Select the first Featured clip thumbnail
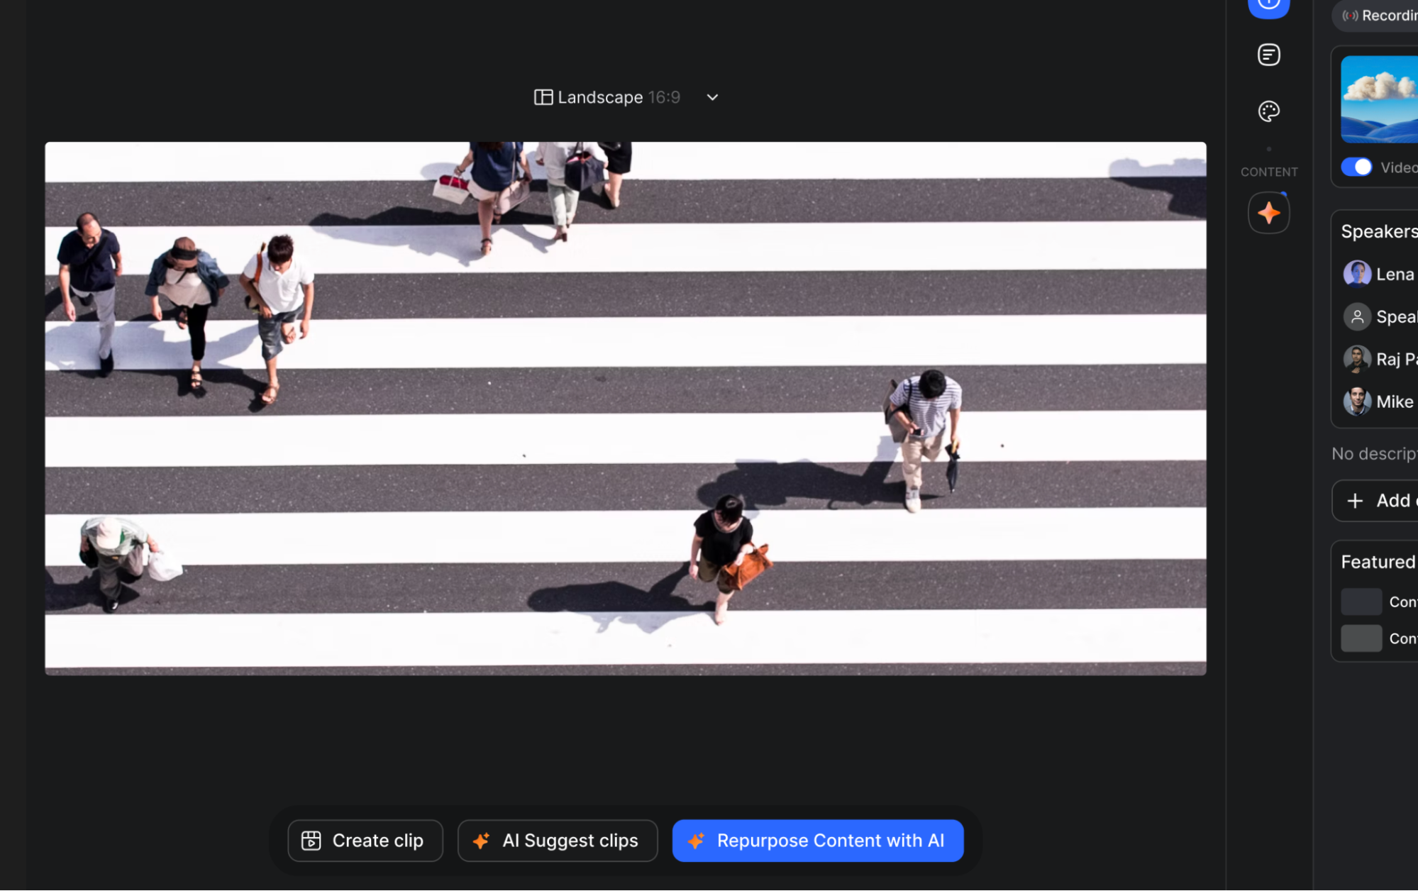 [x=1361, y=602]
